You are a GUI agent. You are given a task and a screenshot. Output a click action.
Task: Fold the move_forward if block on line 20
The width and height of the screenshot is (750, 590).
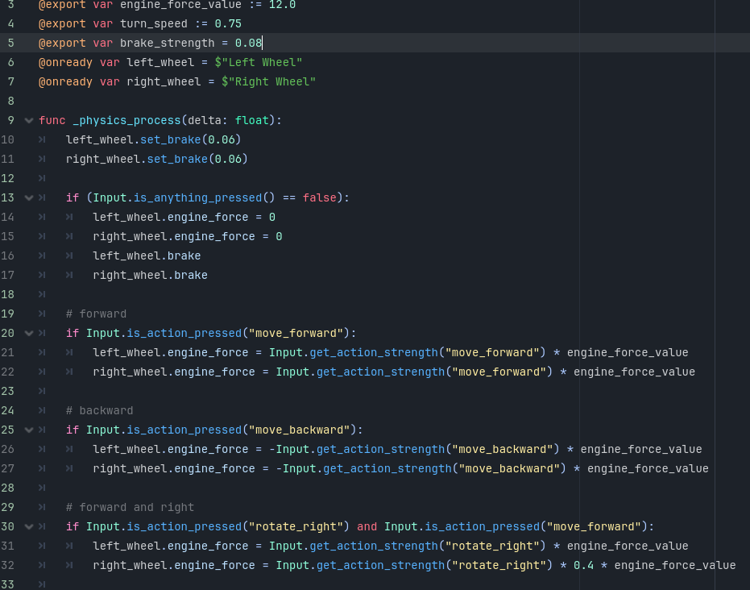click(30, 334)
